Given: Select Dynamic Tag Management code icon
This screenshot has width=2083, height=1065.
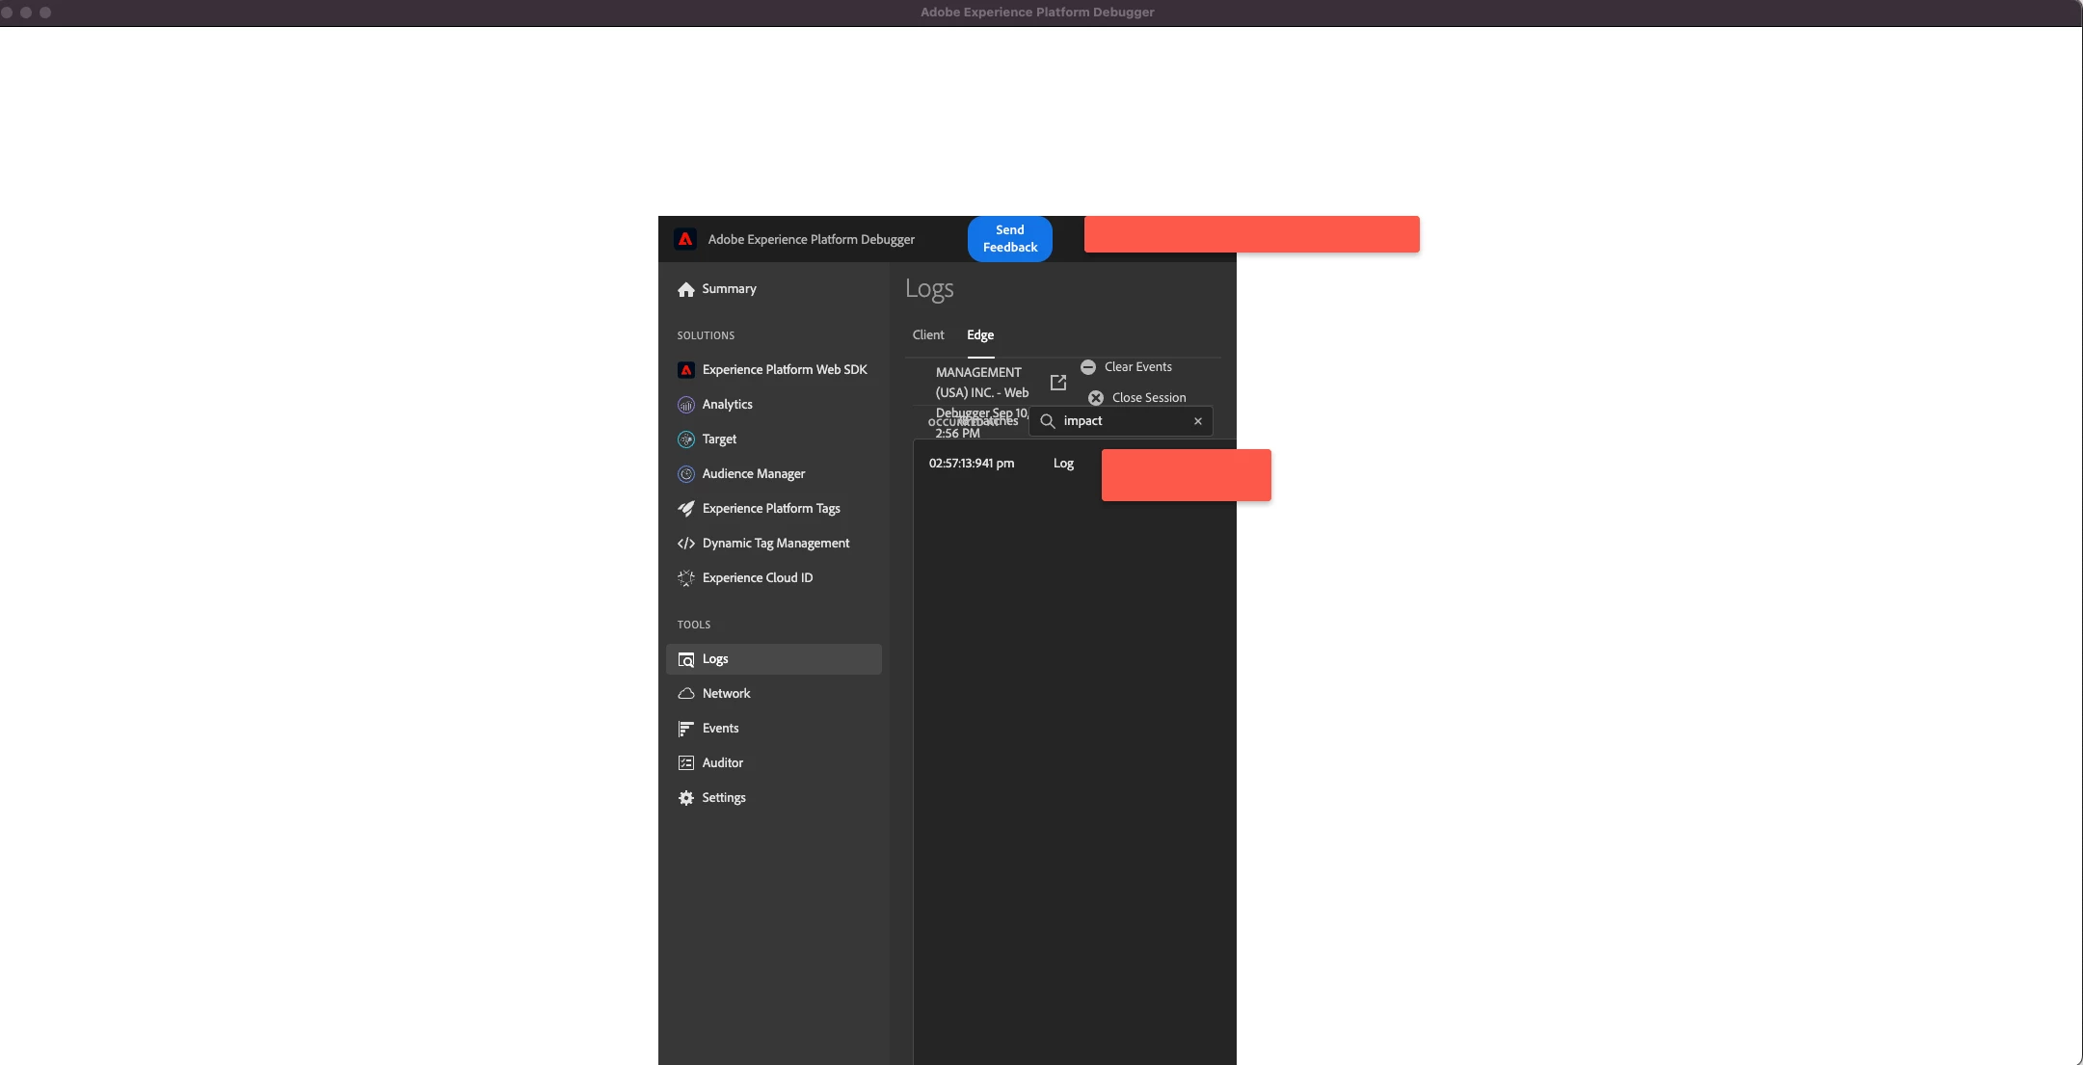Looking at the screenshot, I should (686, 544).
